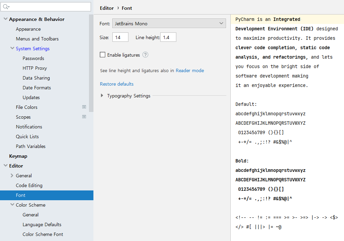344x241 pixels.
Task: Click the Editor breadcrumb
Action: (x=107, y=8)
